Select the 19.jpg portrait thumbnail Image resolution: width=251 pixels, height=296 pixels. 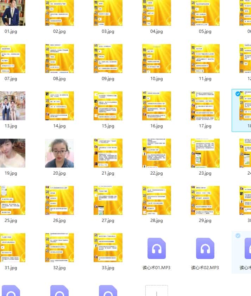click(x=13, y=153)
